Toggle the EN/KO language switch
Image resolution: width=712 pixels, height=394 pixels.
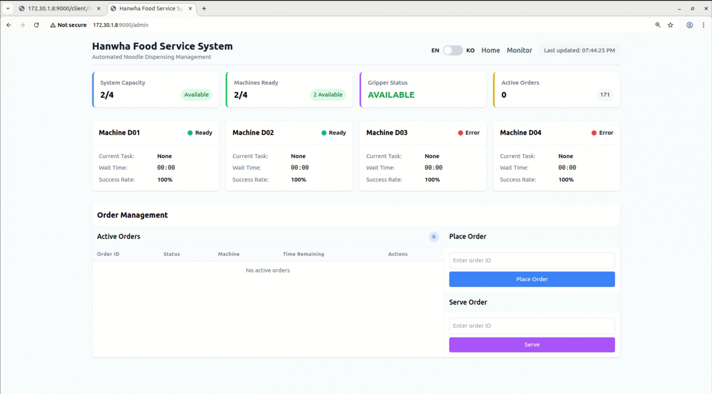coord(452,50)
